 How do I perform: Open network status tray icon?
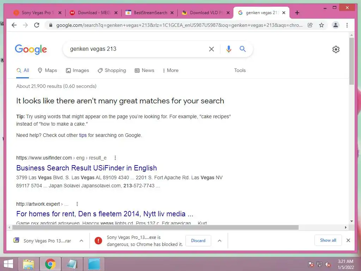(x=319, y=264)
